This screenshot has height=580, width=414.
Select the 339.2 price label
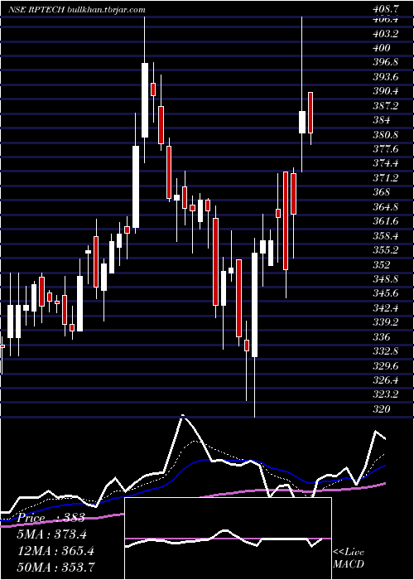tap(386, 322)
